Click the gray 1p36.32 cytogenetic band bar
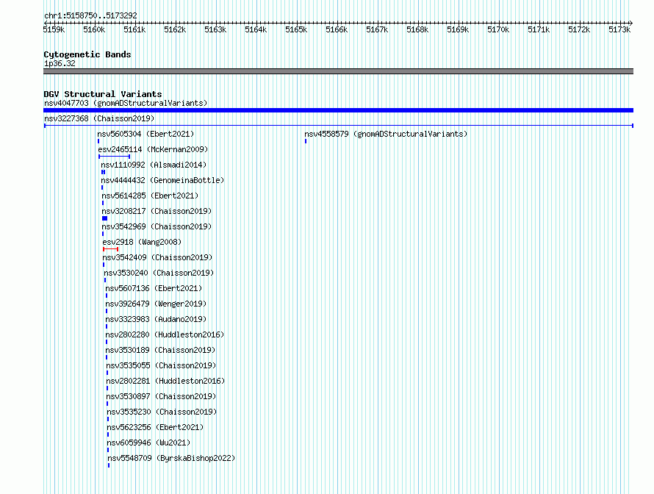 pos(338,71)
